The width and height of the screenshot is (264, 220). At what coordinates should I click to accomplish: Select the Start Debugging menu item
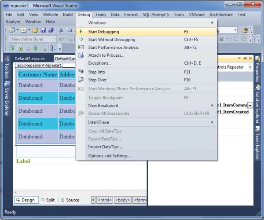(x=146, y=32)
